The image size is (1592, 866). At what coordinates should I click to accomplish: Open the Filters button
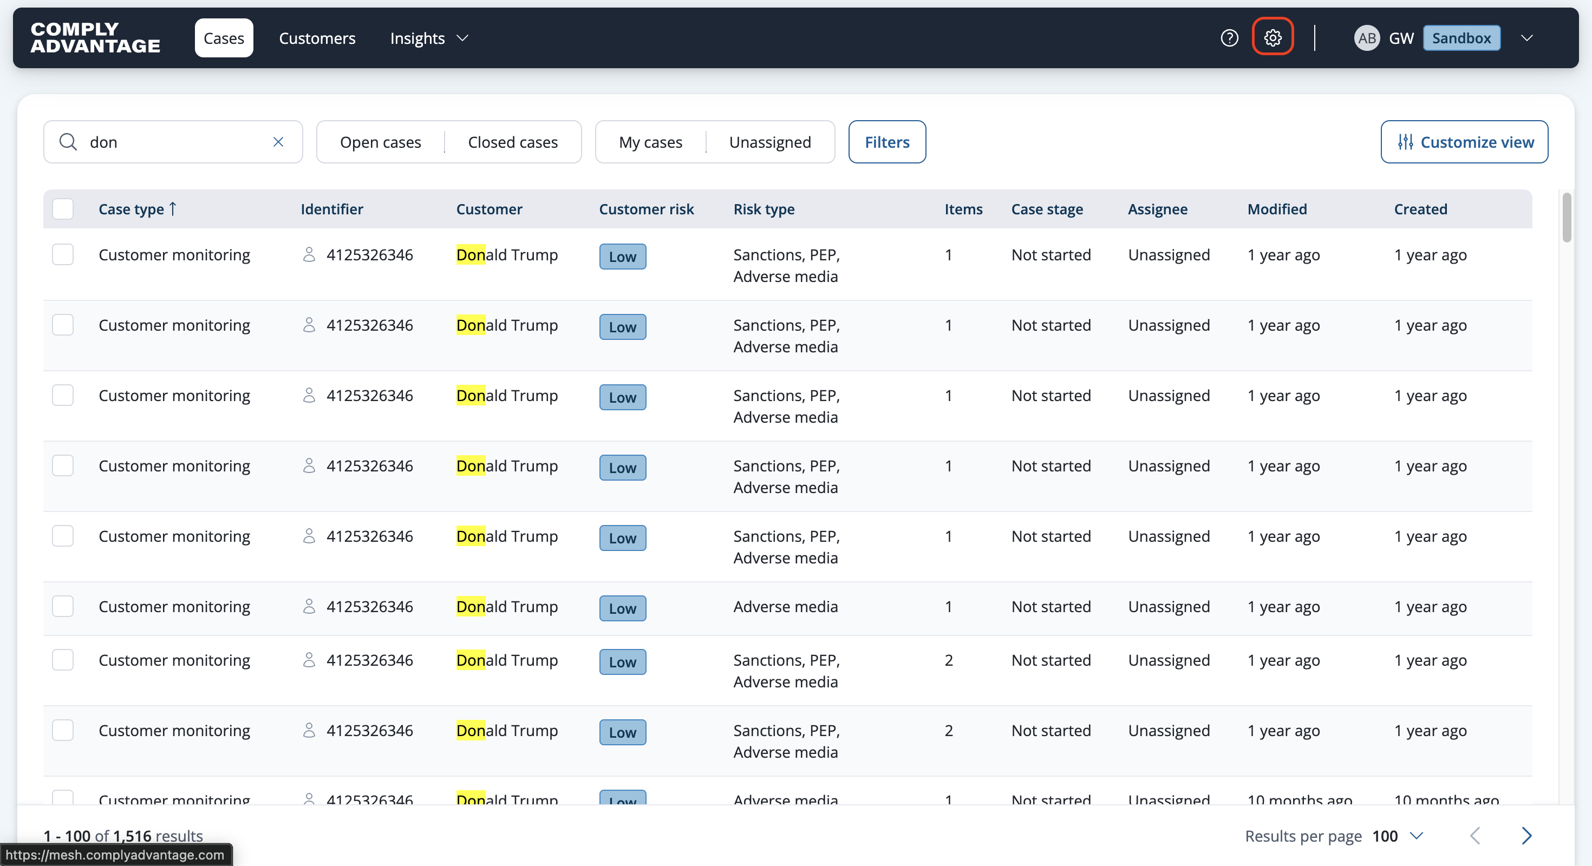point(887,142)
